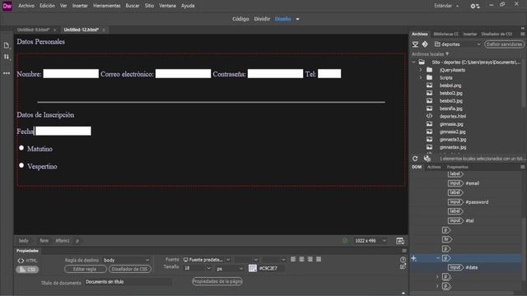This screenshot has width=527, height=296.
Task: Open the Archivos panel options menu icon
Action: tap(523, 34)
